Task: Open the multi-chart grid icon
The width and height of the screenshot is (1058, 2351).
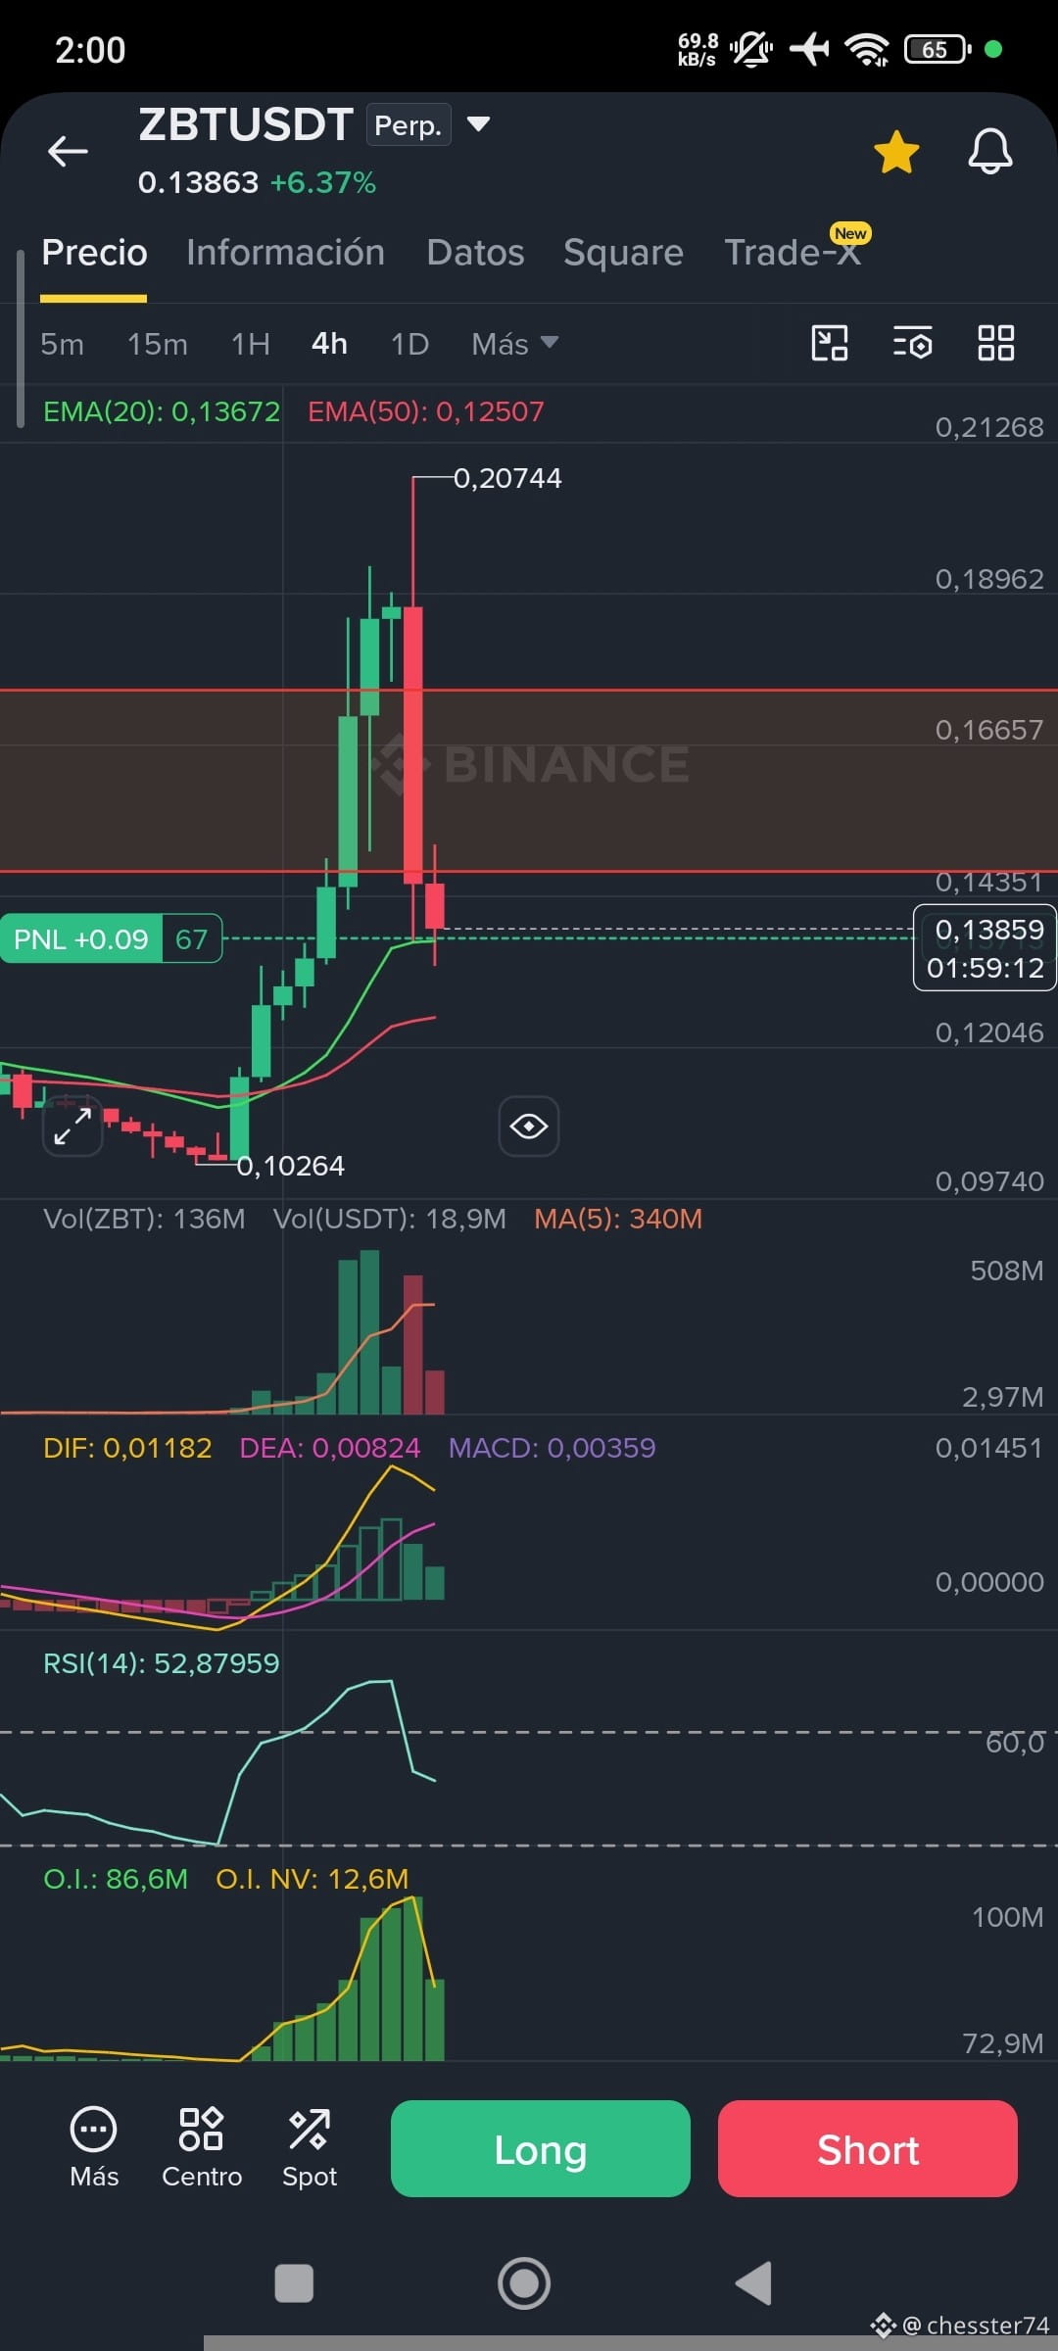Action: [995, 343]
